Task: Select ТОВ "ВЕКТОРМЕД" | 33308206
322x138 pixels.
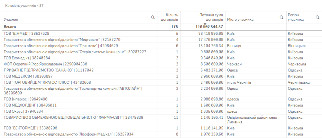Action: (30, 128)
